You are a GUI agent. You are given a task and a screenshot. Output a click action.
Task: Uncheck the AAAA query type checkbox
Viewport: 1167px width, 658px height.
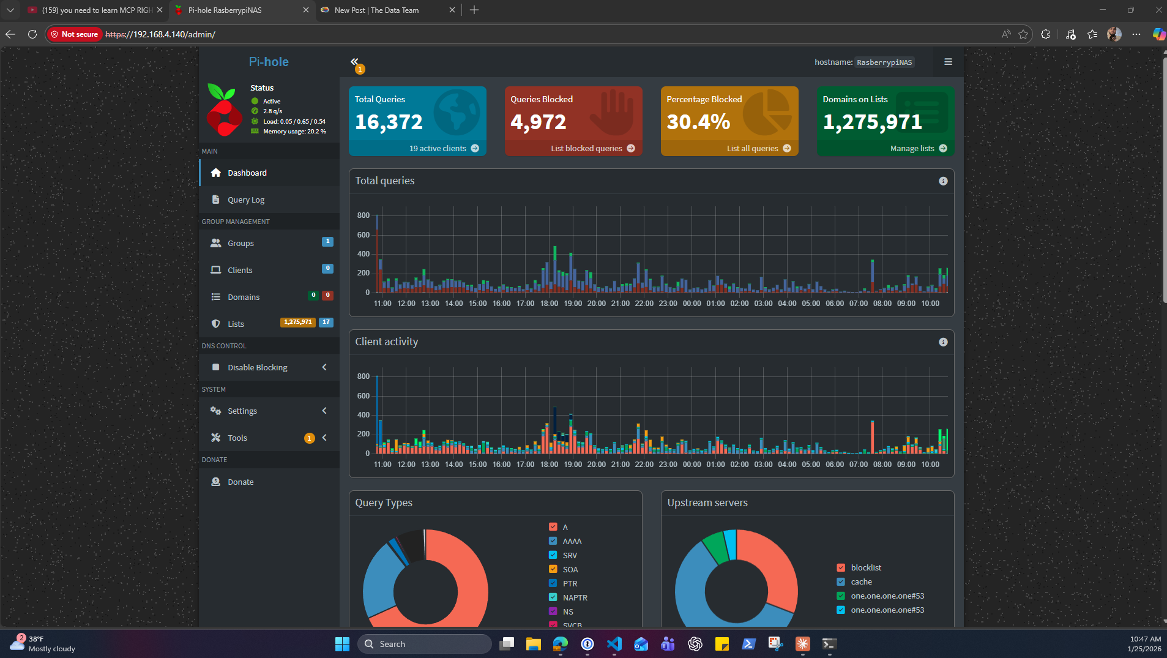[553, 541]
